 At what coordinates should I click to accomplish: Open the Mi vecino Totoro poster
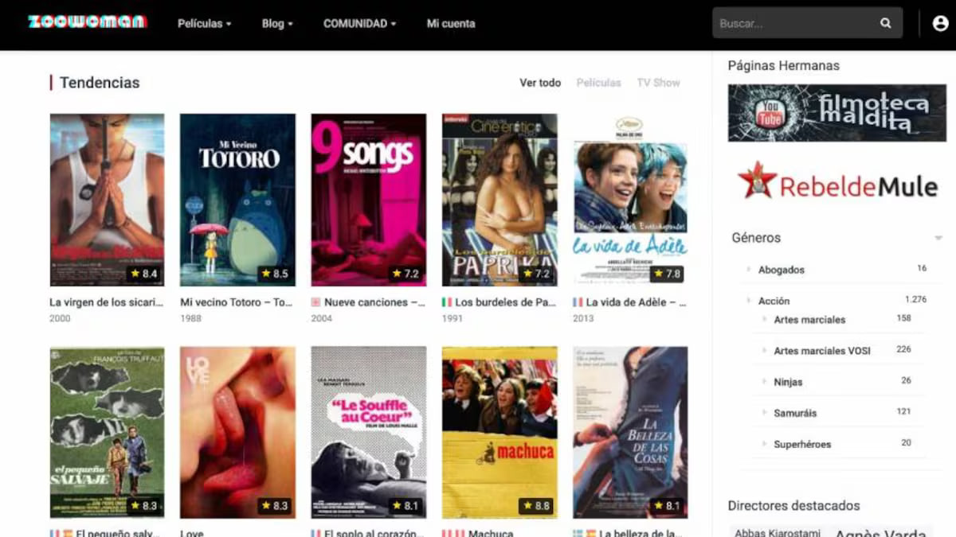pyautogui.click(x=237, y=200)
